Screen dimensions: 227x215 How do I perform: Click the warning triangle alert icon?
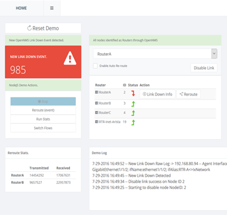point(70,58)
